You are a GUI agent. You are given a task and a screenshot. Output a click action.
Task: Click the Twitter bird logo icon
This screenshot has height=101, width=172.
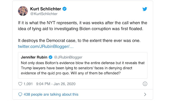pos(145,9)
